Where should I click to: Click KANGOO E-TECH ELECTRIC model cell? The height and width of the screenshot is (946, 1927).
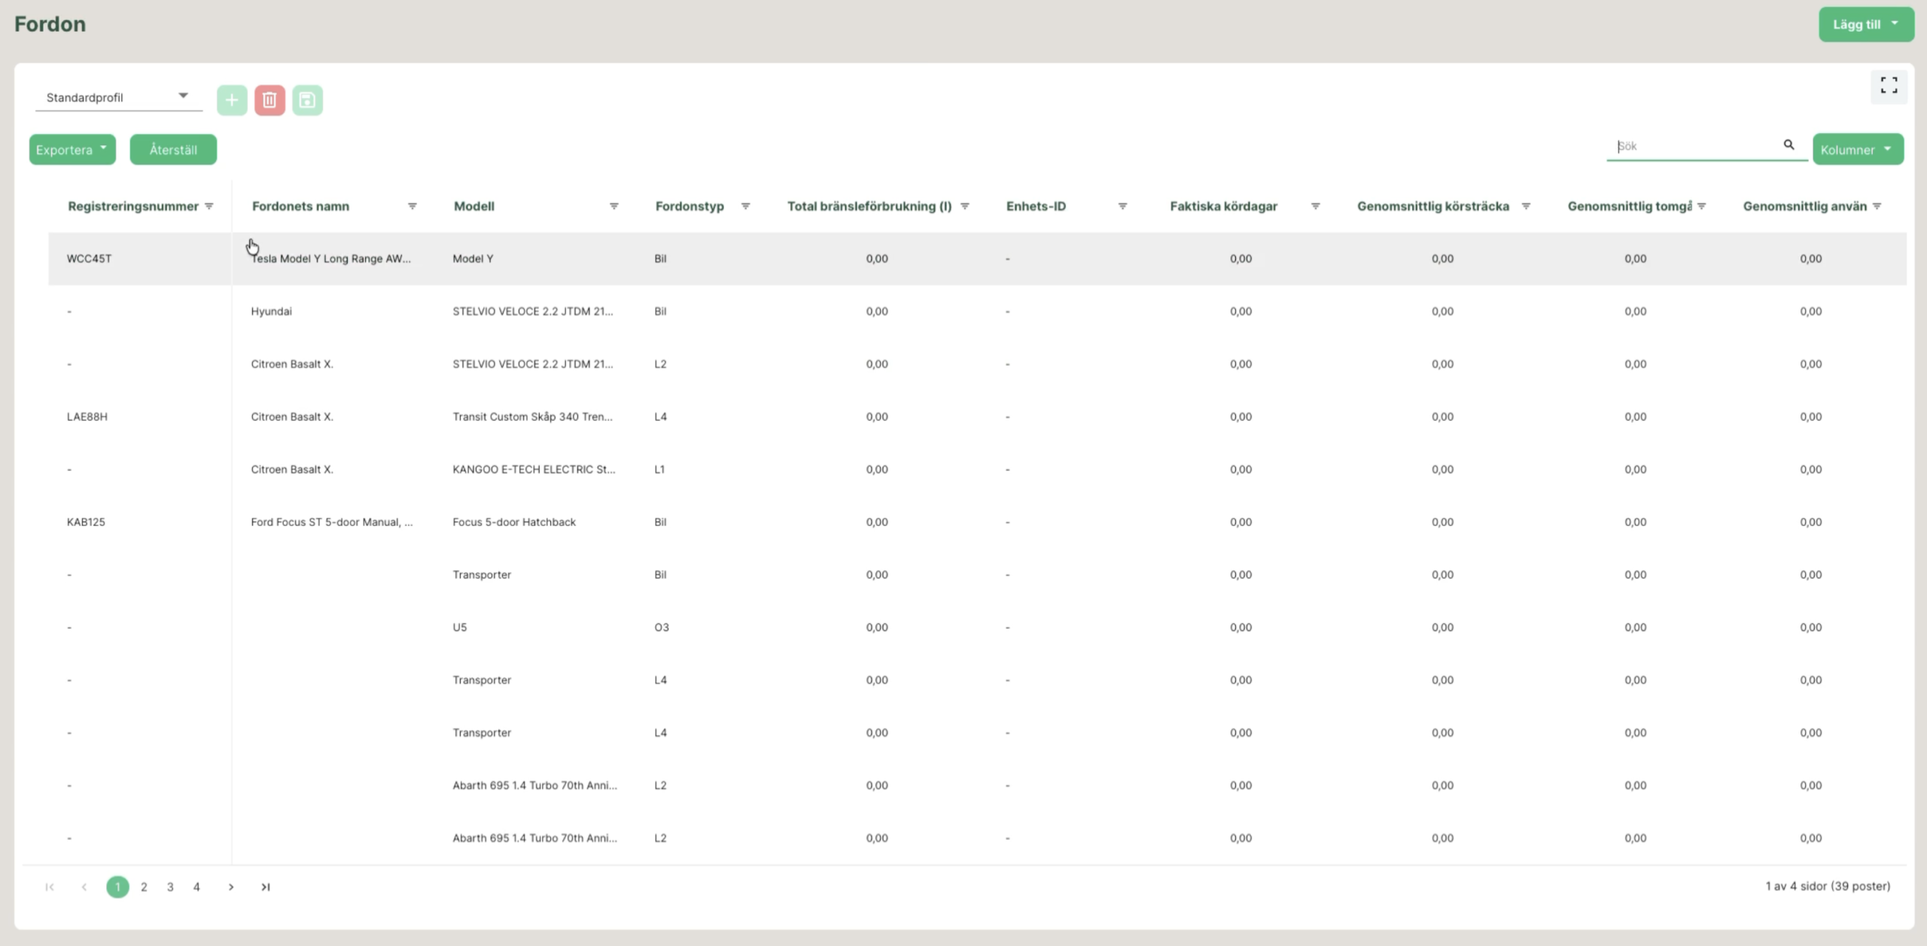(x=534, y=470)
